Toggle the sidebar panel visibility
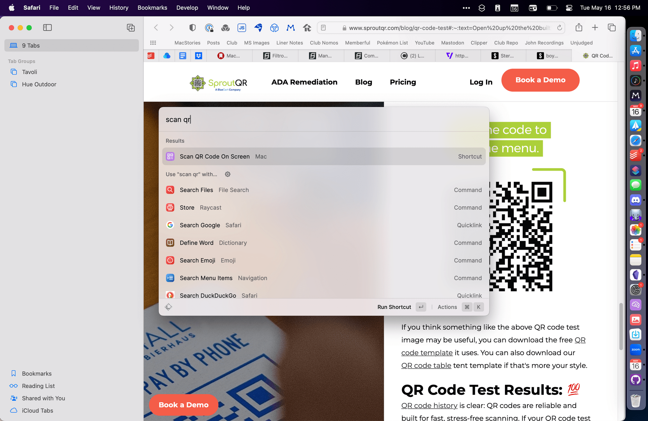Screen dimensions: 648x421 point(47,27)
